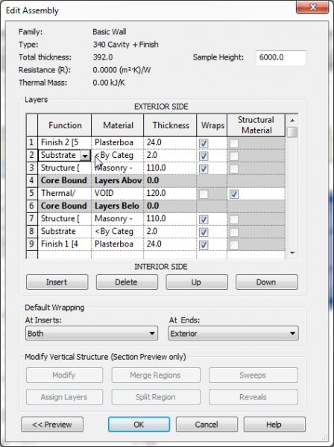Screen dimensions: 334x447
Task: Delete the selected layer
Action: click(x=127, y=282)
